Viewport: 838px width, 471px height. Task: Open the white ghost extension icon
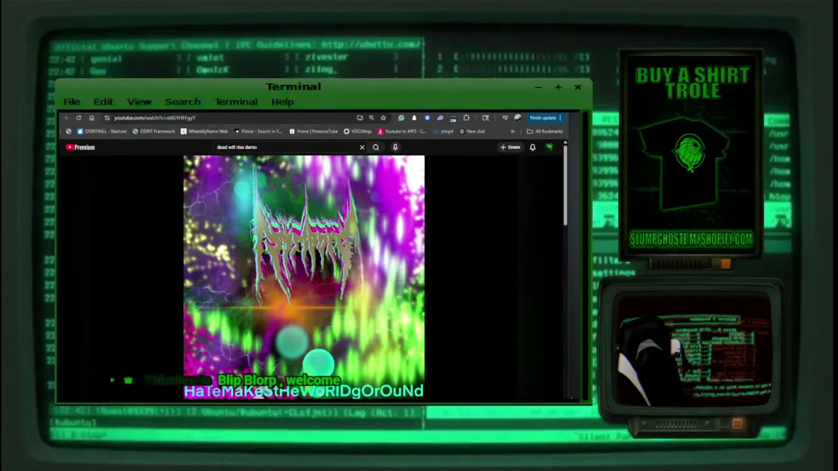point(414,118)
